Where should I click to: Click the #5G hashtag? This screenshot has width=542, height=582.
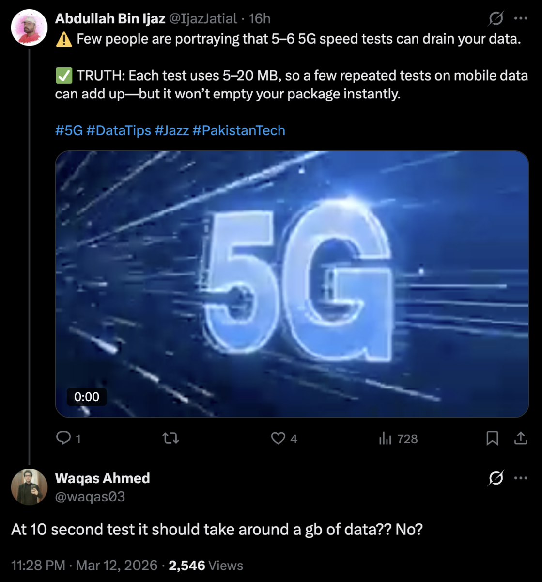[x=69, y=130]
